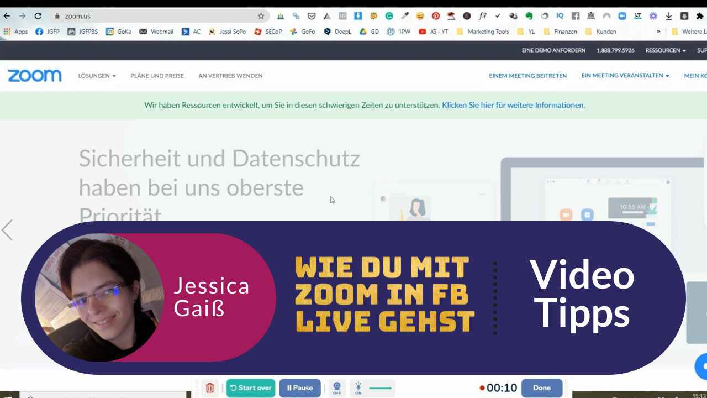This screenshot has width=707, height=398.
Task: Click the WhatFont 'f?' extension
Action: (482, 16)
